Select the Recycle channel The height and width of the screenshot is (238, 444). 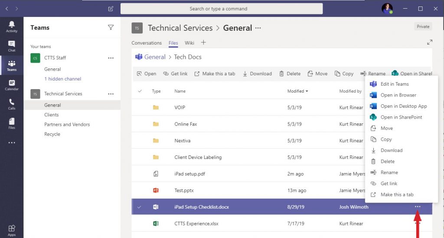(x=52, y=134)
